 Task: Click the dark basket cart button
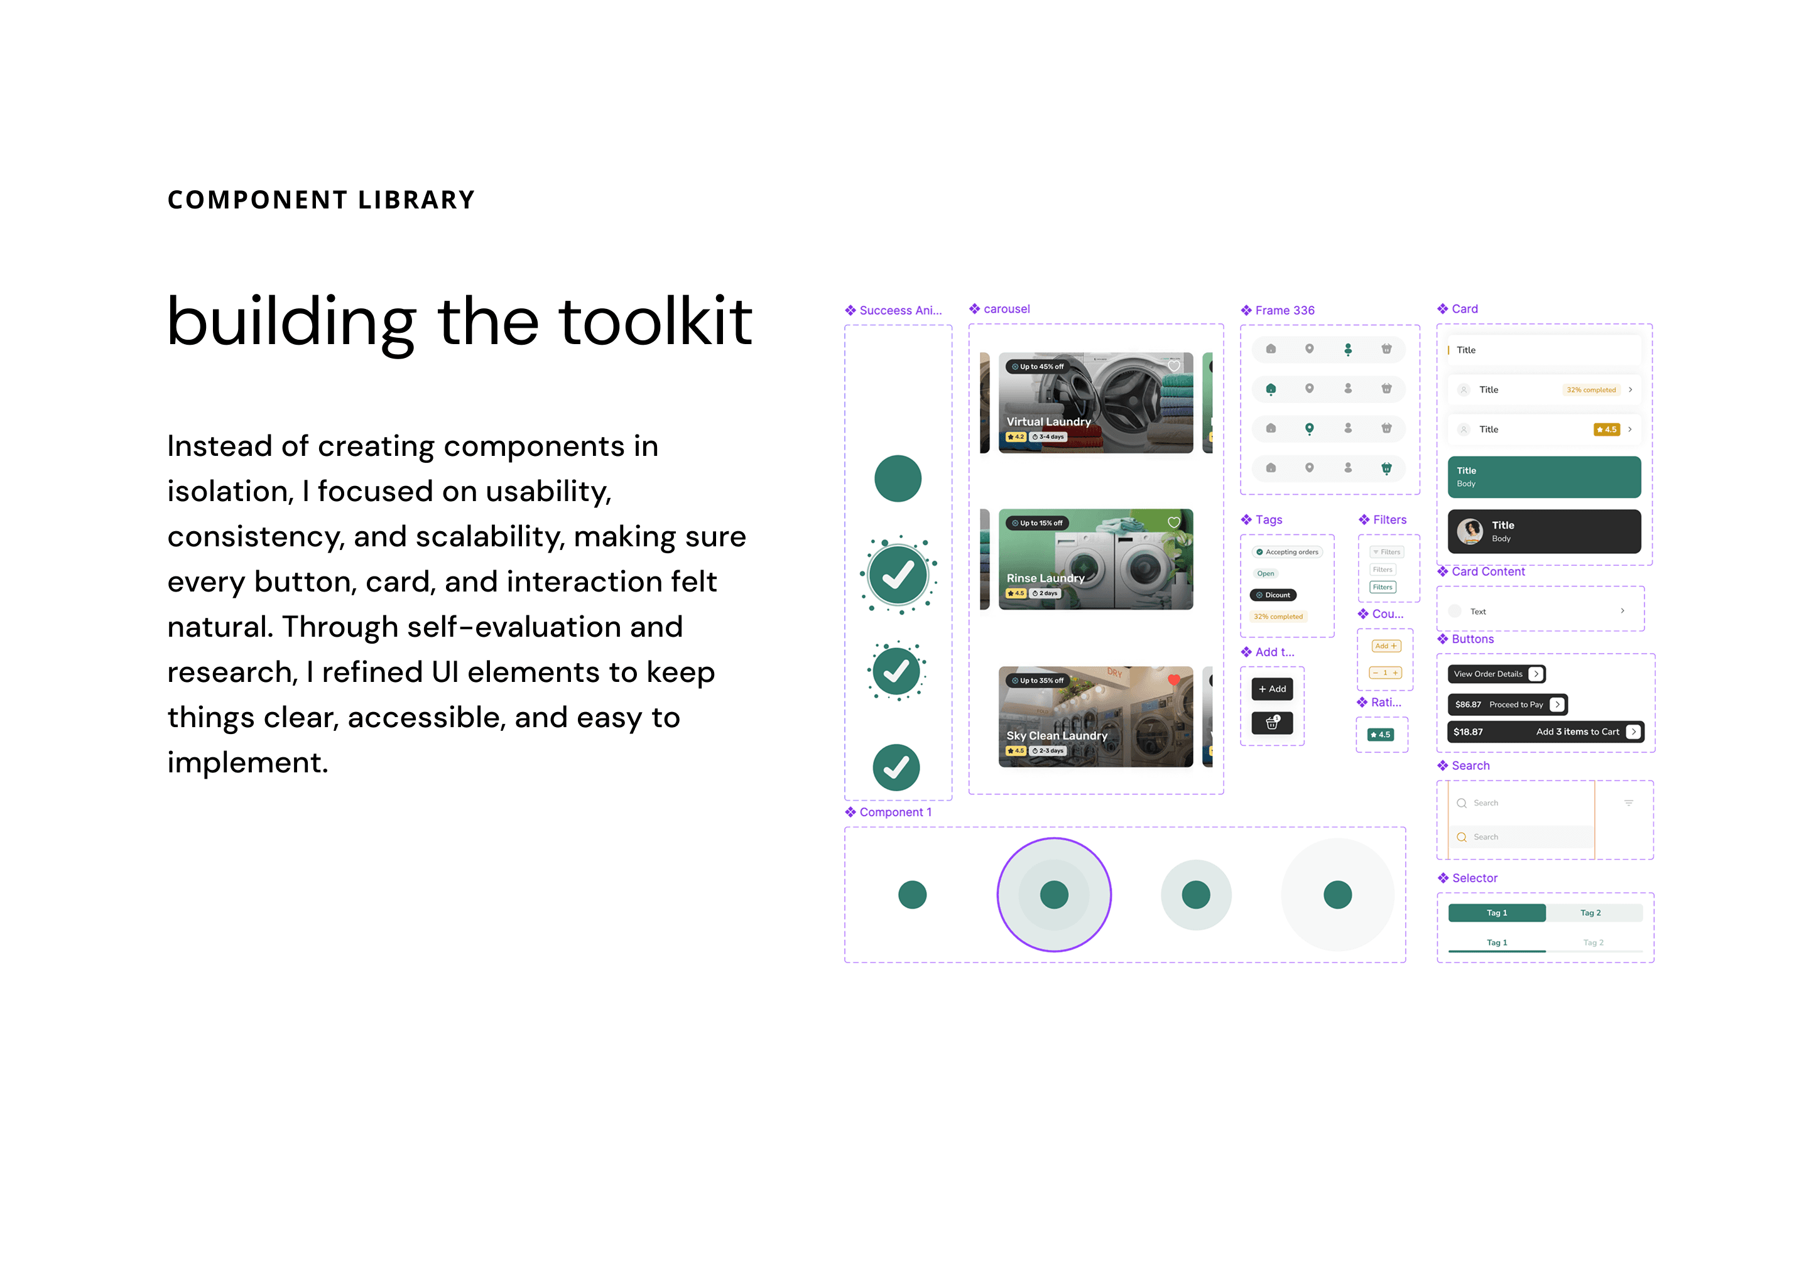[x=1272, y=722]
